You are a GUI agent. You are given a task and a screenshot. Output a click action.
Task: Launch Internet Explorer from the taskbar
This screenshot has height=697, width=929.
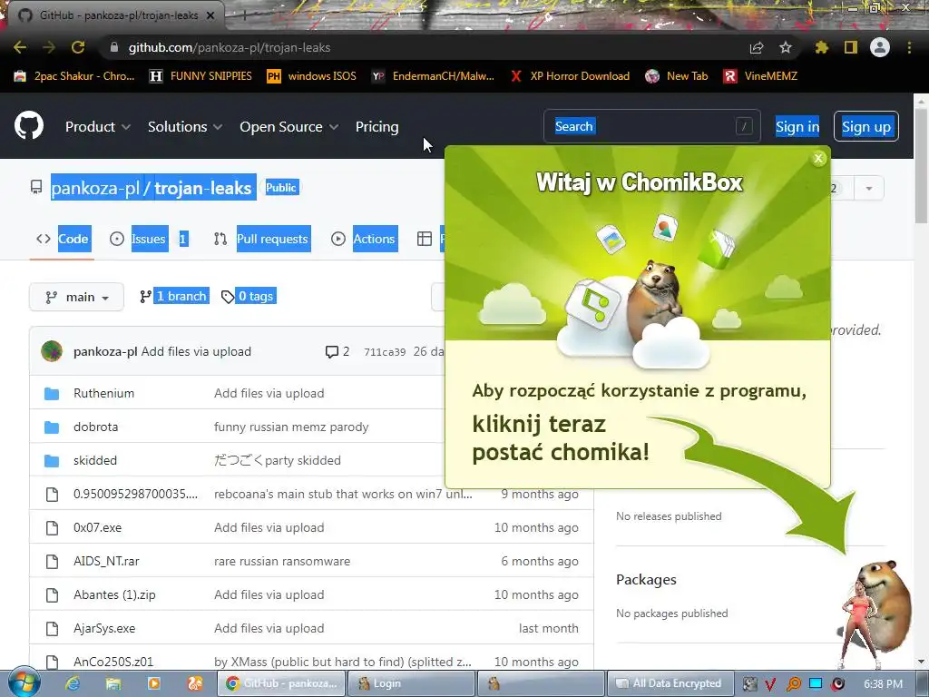point(73,683)
